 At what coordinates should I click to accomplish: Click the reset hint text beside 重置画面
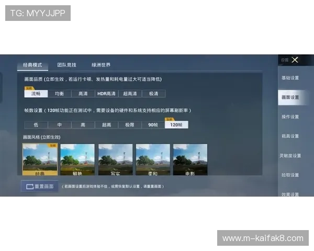(113, 186)
